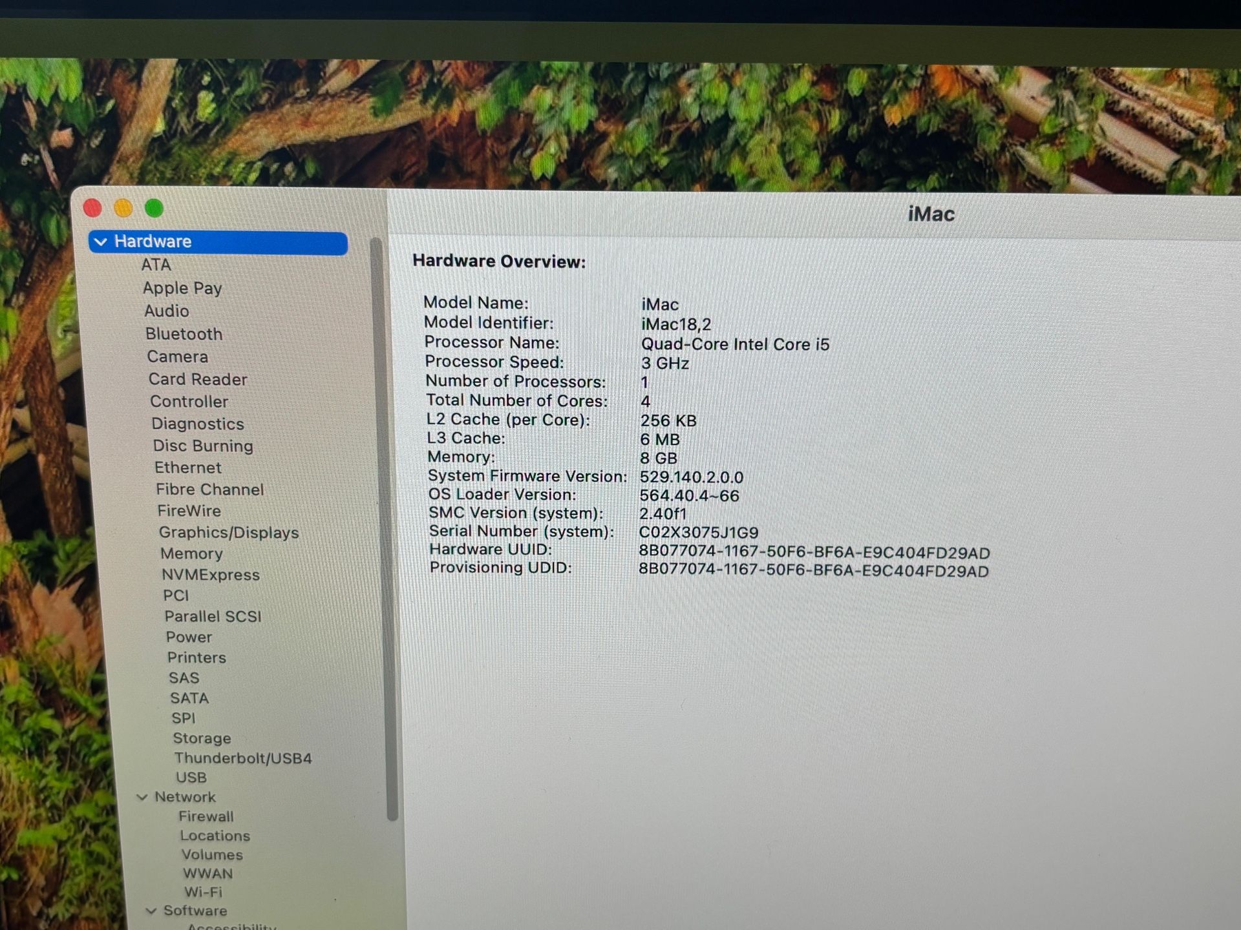Open Firewall under Network
Screen dimensions: 1241x930
coord(206,816)
